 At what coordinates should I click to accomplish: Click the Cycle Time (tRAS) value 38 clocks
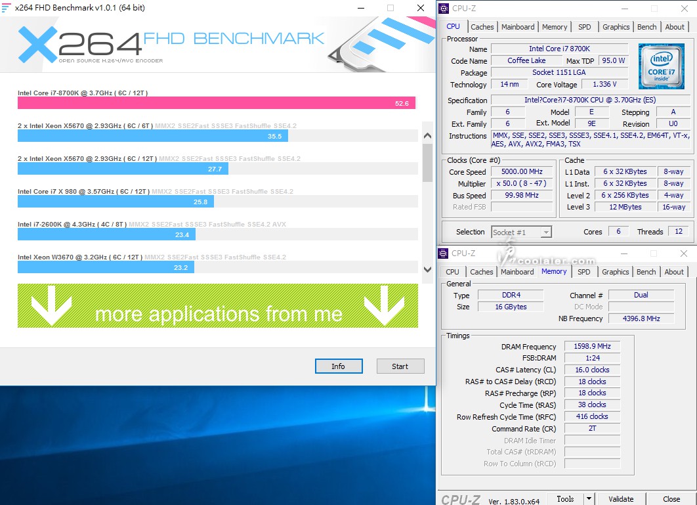pos(592,405)
